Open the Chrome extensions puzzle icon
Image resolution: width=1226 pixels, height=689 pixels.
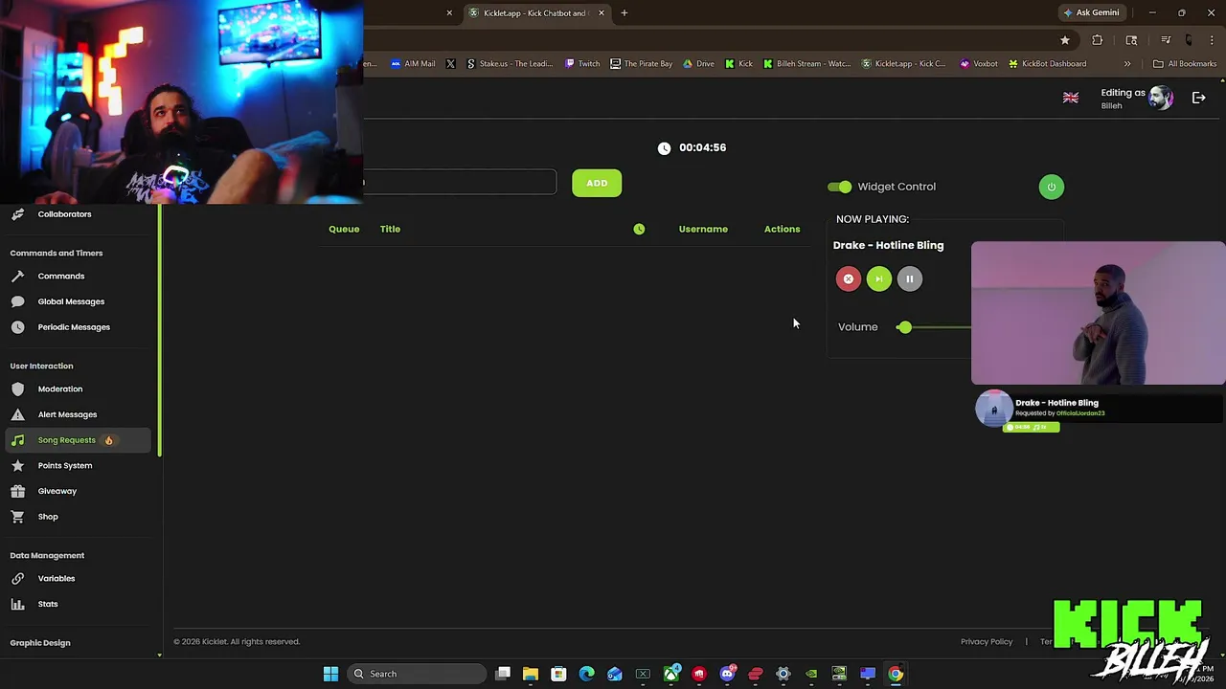click(x=1098, y=40)
